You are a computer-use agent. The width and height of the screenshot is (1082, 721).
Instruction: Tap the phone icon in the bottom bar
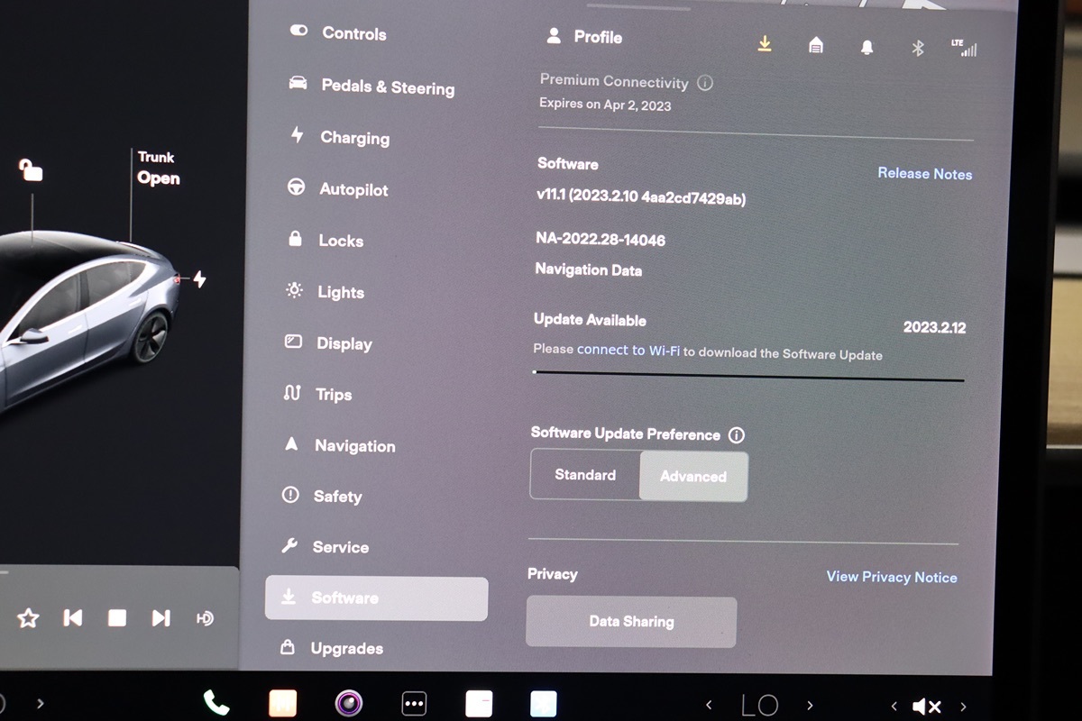(216, 703)
